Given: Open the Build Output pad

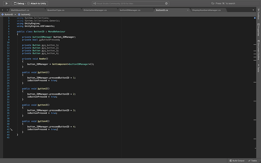Looking at the screenshot, I should [x=236, y=160].
